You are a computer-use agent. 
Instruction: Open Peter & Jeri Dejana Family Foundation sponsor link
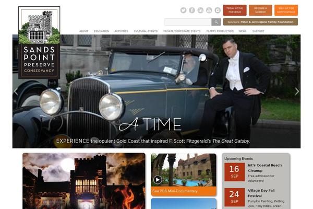coord(260,22)
